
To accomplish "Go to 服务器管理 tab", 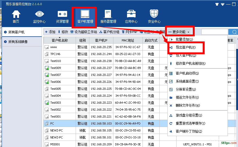I will click(108, 17).
